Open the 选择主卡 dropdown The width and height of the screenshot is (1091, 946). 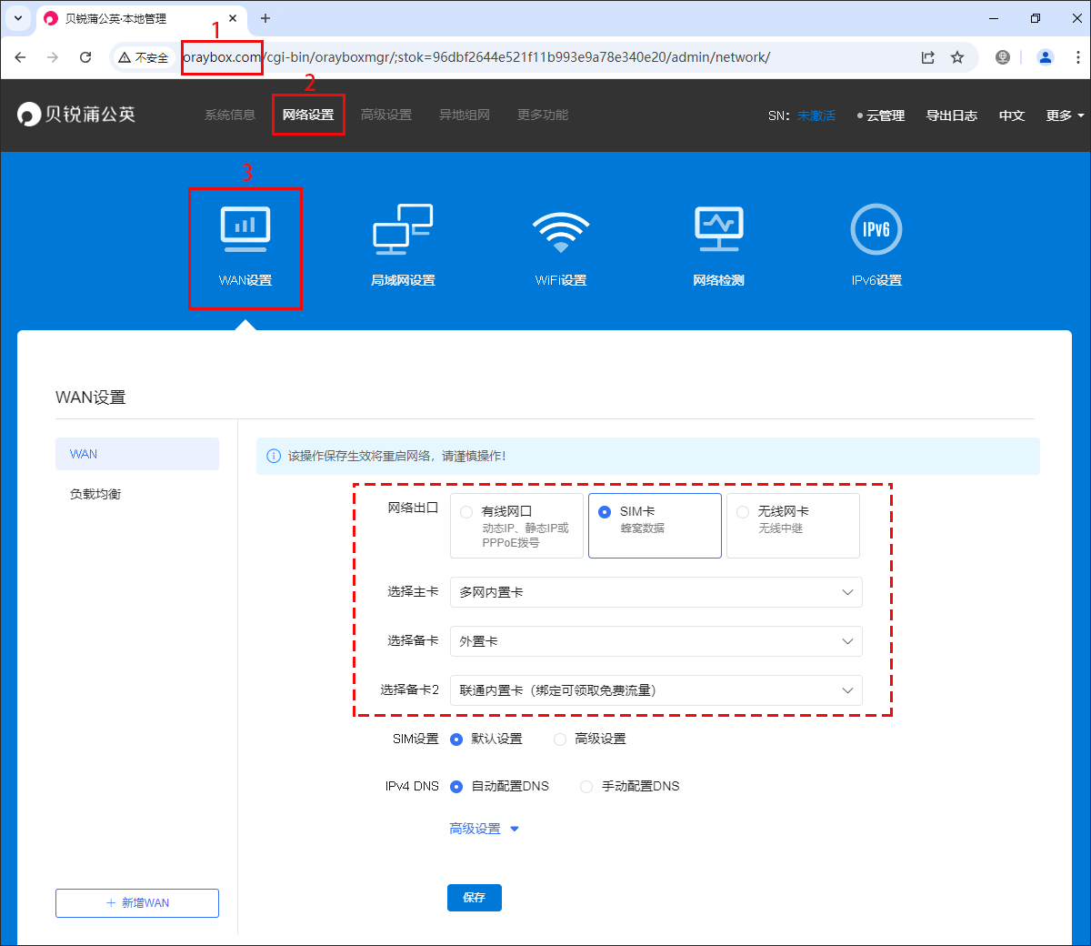[656, 592]
